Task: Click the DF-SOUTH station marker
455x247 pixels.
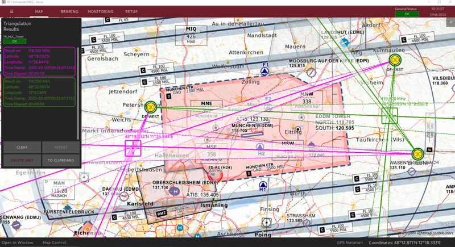Action: point(417,154)
